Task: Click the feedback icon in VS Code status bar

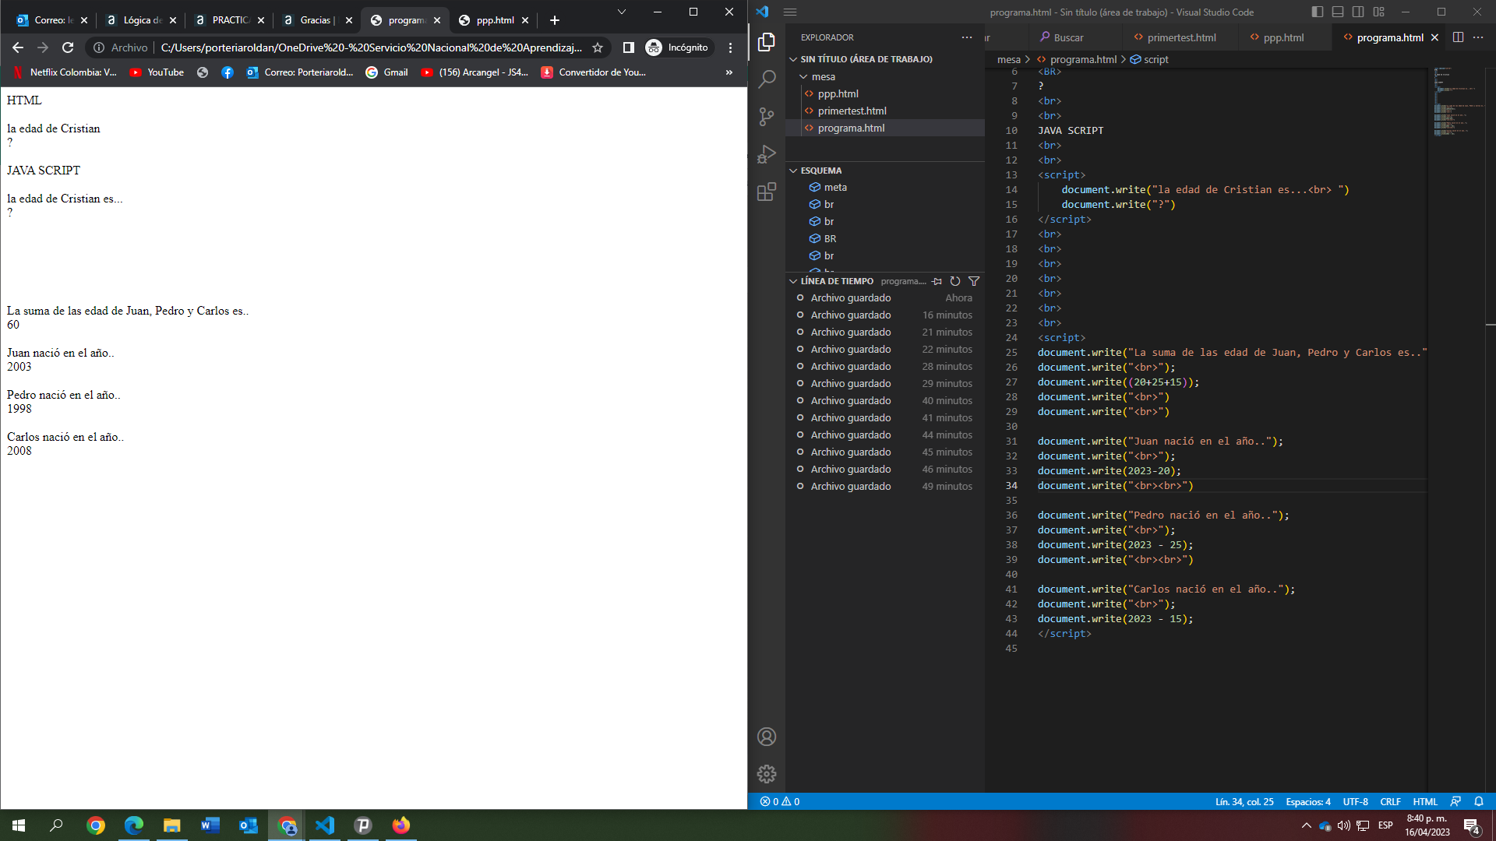Action: point(1455,801)
